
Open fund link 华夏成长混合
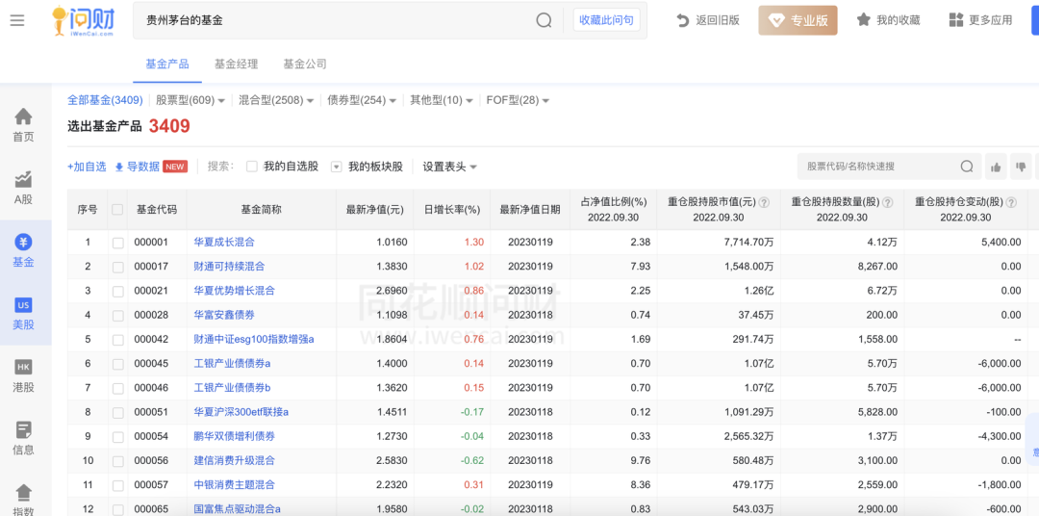click(224, 242)
